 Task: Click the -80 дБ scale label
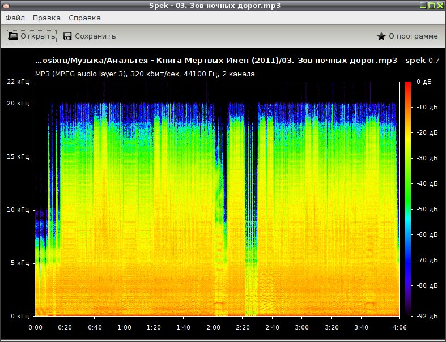click(427, 285)
